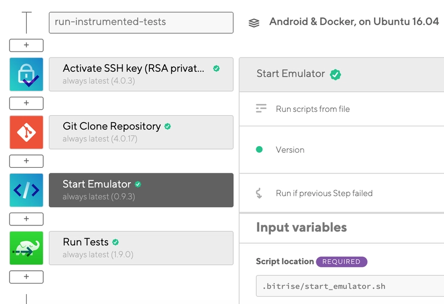Add a step above Activate SSH key

click(x=26, y=45)
